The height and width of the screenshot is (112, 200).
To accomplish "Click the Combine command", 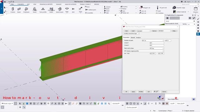I will coord(160,13).
